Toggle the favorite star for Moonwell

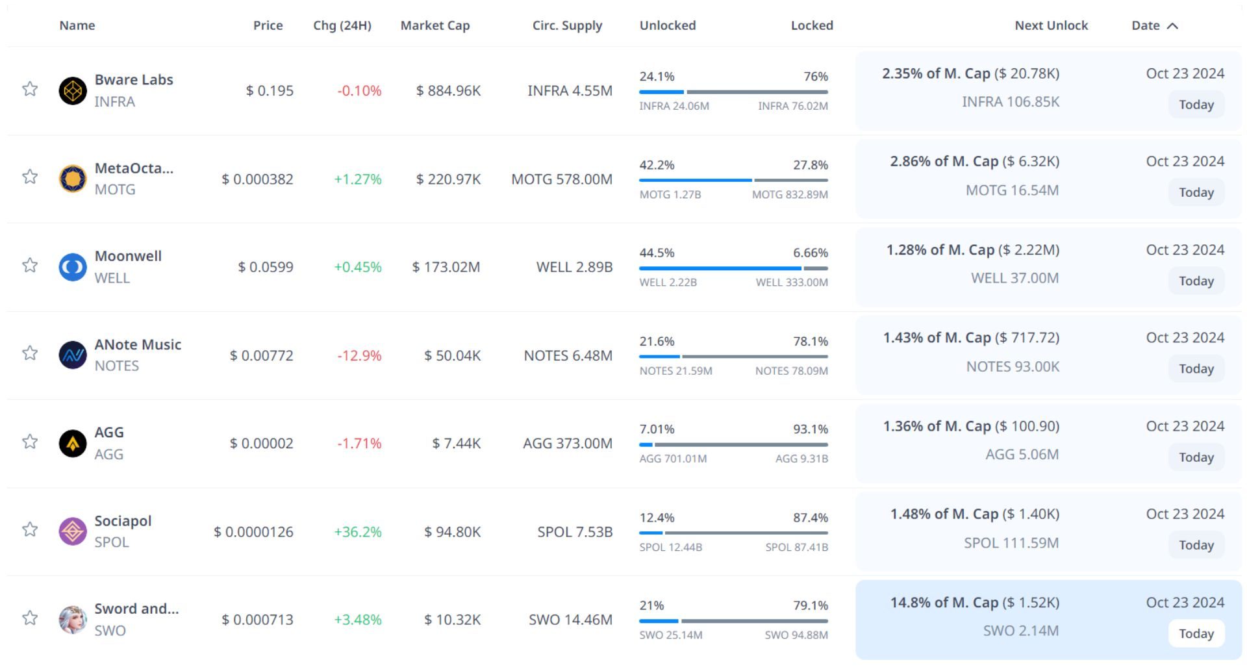(x=30, y=265)
